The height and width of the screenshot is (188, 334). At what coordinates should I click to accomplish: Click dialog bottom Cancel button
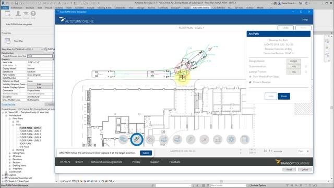point(305,170)
